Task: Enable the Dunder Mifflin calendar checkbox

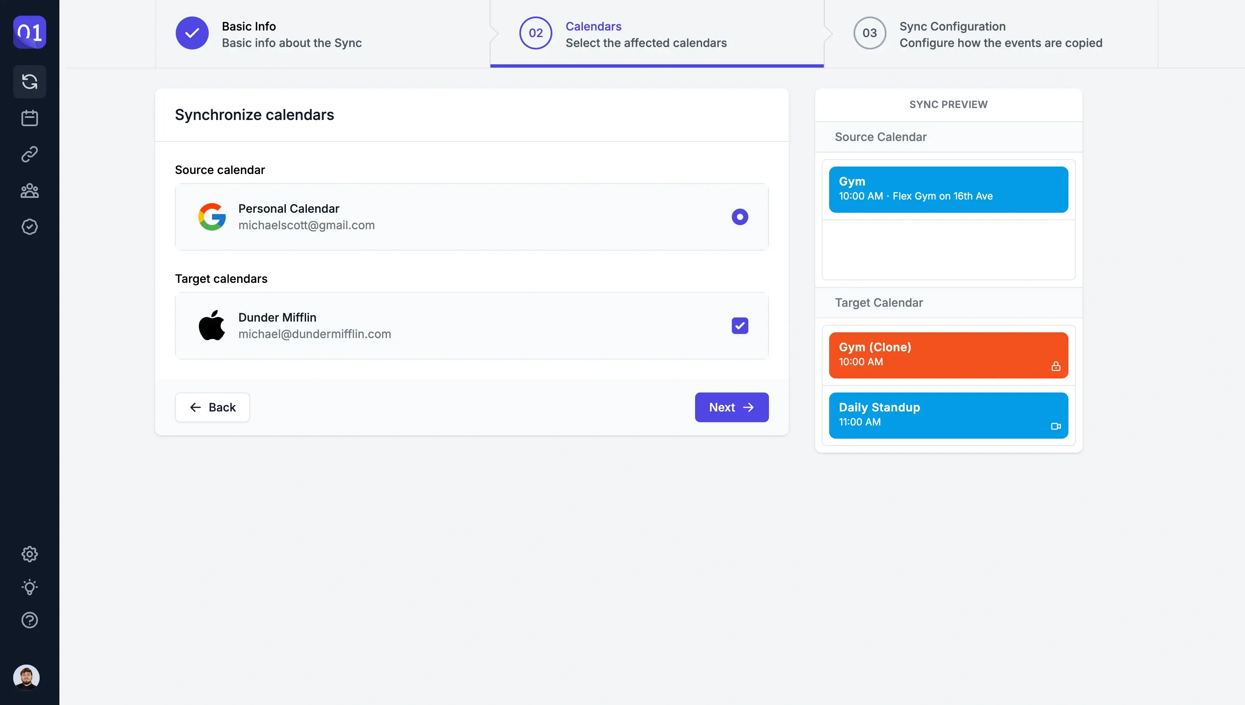Action: [x=739, y=325]
